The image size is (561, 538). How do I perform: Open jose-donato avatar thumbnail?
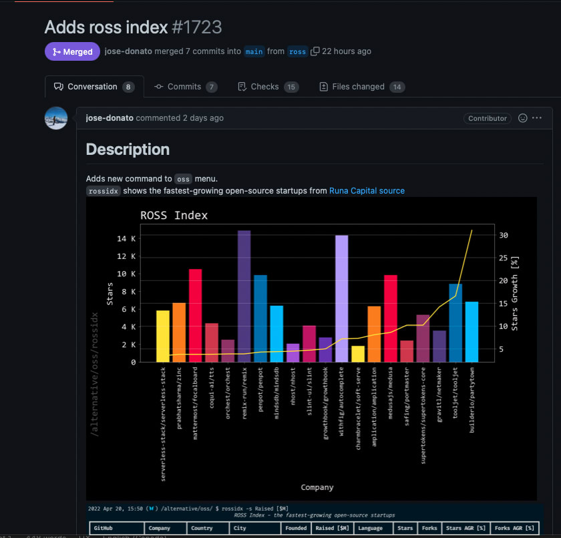[x=56, y=118]
